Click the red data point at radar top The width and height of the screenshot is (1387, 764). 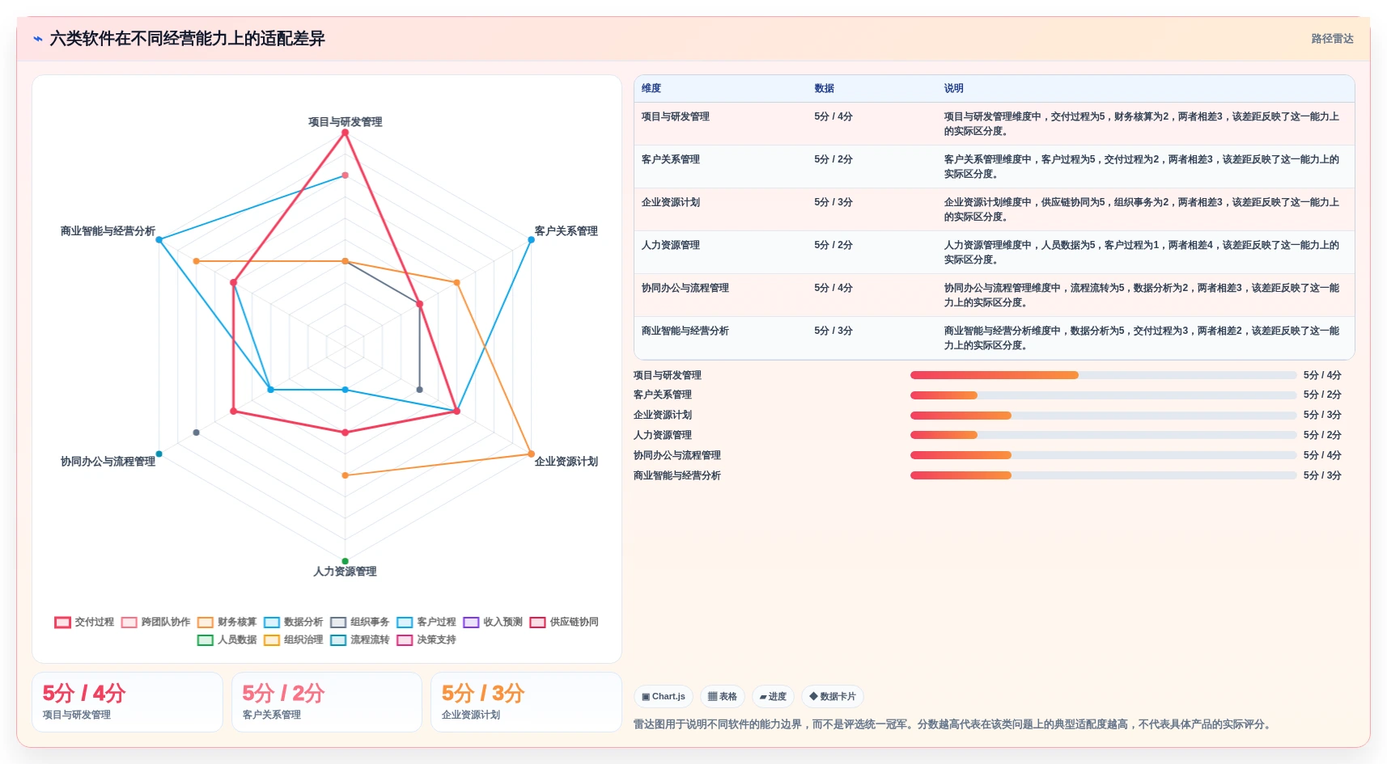coord(346,133)
